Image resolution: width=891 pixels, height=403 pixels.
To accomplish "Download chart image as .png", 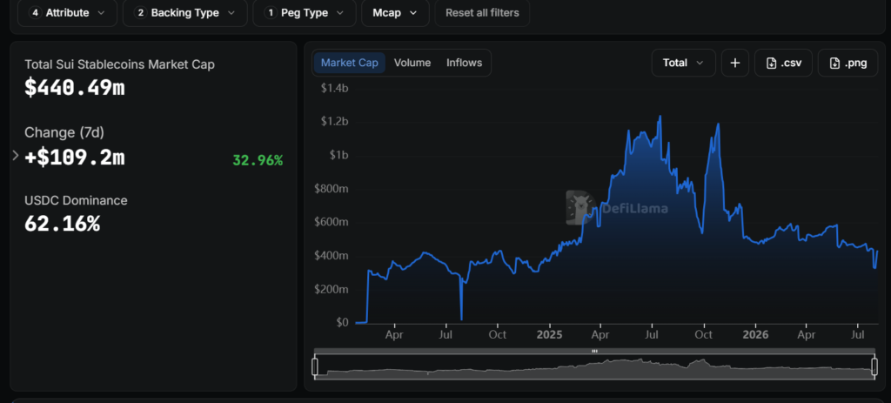I will pos(847,63).
